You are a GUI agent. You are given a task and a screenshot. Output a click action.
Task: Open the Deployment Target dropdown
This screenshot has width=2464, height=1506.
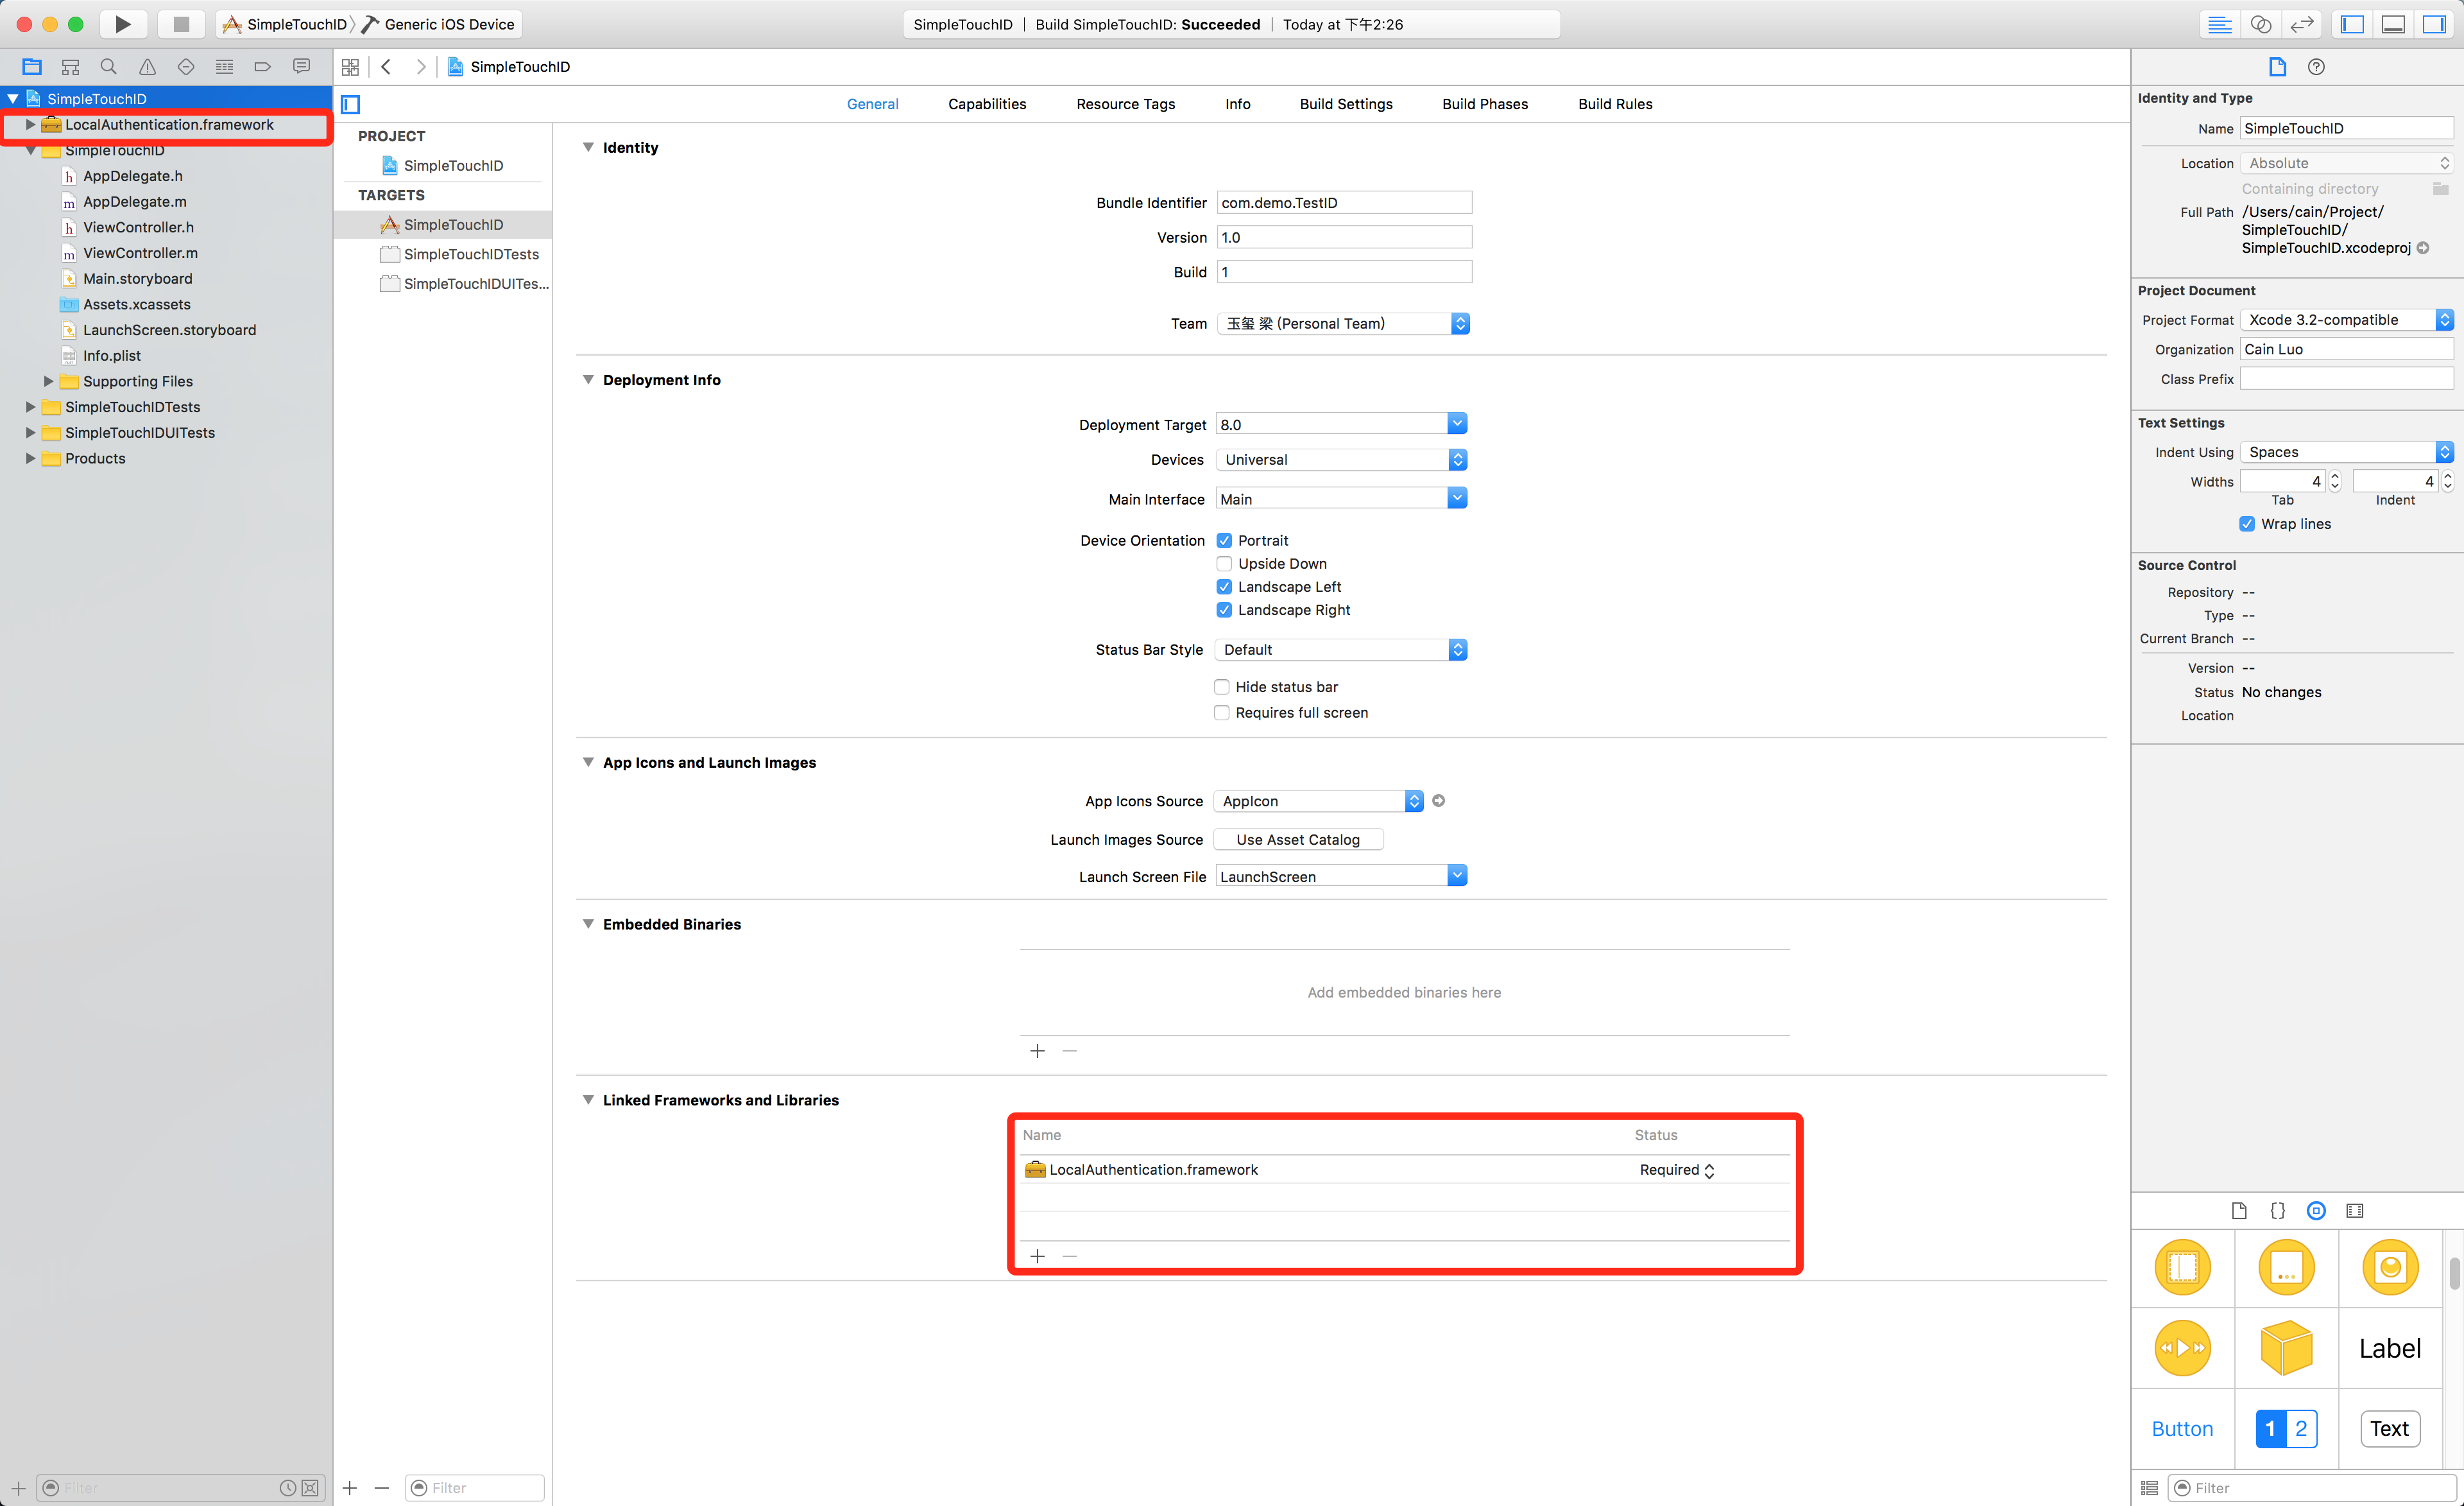[1457, 424]
